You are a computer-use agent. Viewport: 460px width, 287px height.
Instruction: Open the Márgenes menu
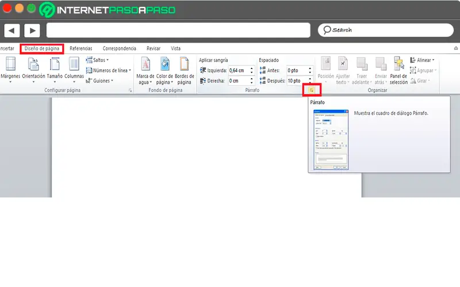[10, 70]
